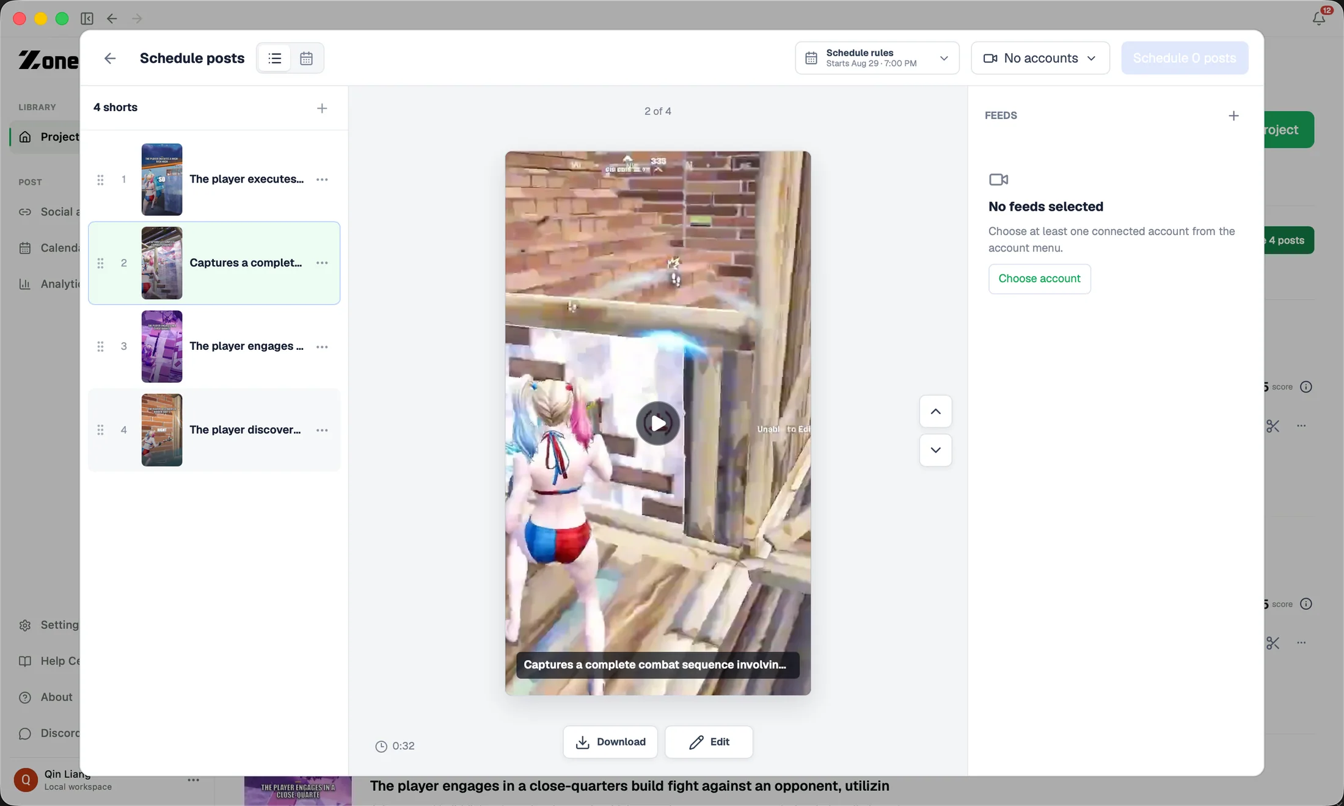Select thumbnail of short 3

tap(162, 347)
